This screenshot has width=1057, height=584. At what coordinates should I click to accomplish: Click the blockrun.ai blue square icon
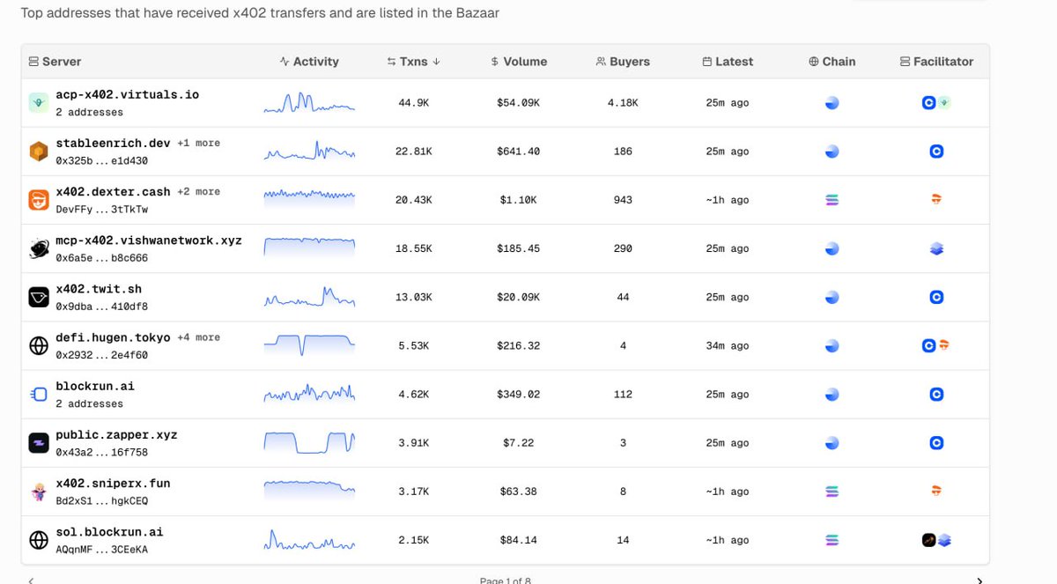pos(38,395)
